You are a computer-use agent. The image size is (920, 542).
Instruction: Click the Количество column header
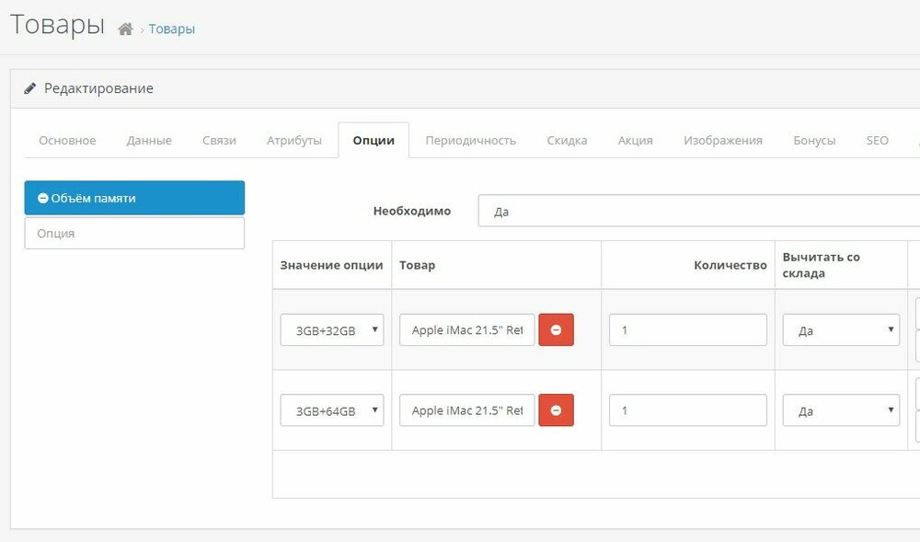click(x=730, y=265)
